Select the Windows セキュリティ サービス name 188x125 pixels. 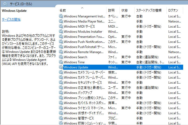click(x=83, y=83)
